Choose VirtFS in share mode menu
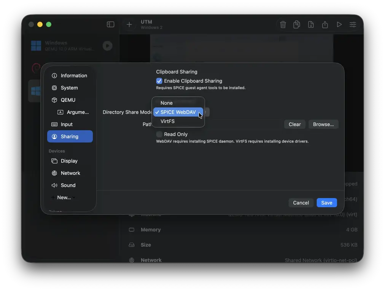Image resolution: width=385 pixels, height=291 pixels. coord(178,121)
